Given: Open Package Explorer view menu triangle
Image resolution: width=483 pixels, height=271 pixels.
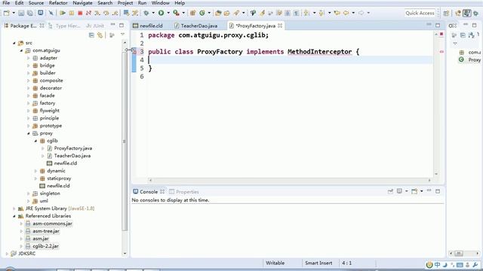Looking at the screenshot, I should pyautogui.click(x=122, y=35).
